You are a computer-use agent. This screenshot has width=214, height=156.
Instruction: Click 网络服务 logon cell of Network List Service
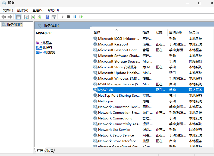click(x=196, y=129)
